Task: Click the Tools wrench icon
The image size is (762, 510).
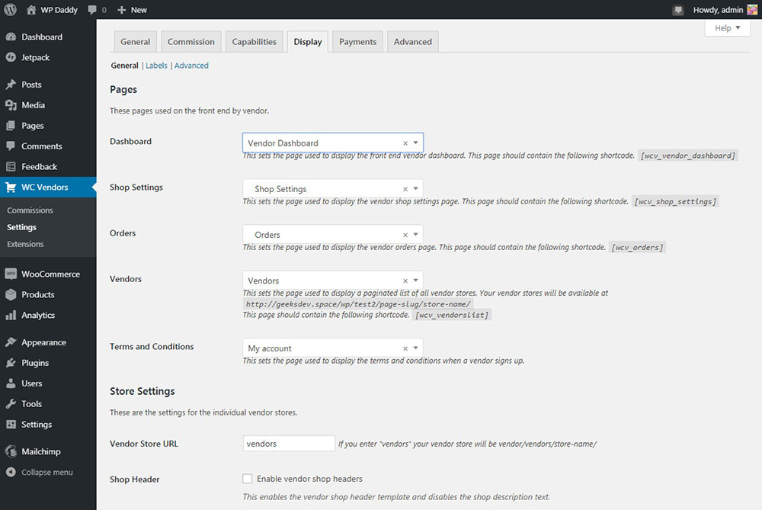Action: click(x=11, y=403)
